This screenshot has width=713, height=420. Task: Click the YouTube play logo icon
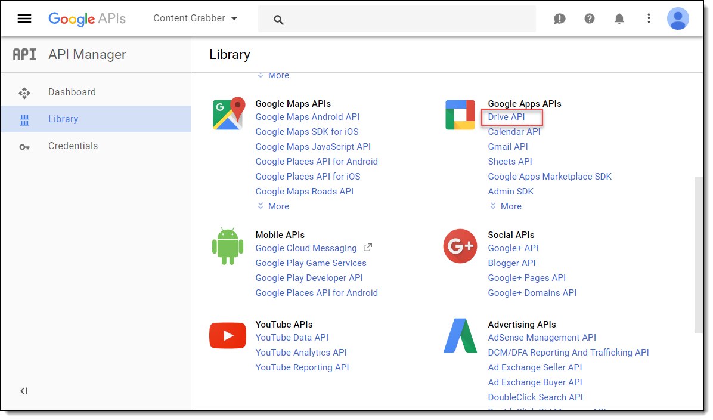[228, 335]
